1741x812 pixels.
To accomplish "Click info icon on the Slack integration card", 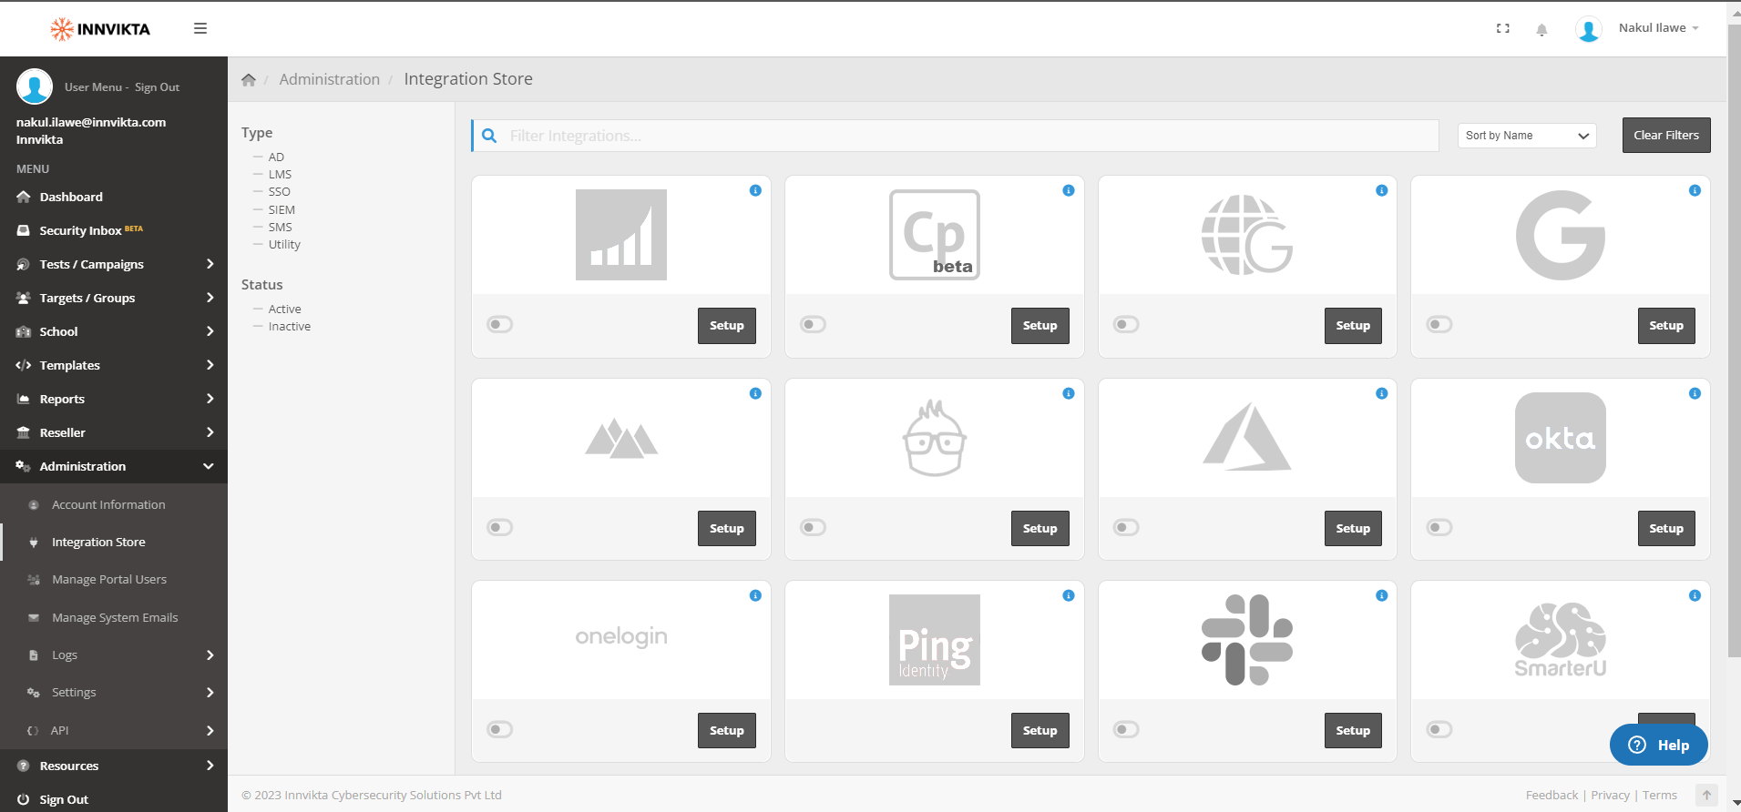I will [x=1382, y=595].
